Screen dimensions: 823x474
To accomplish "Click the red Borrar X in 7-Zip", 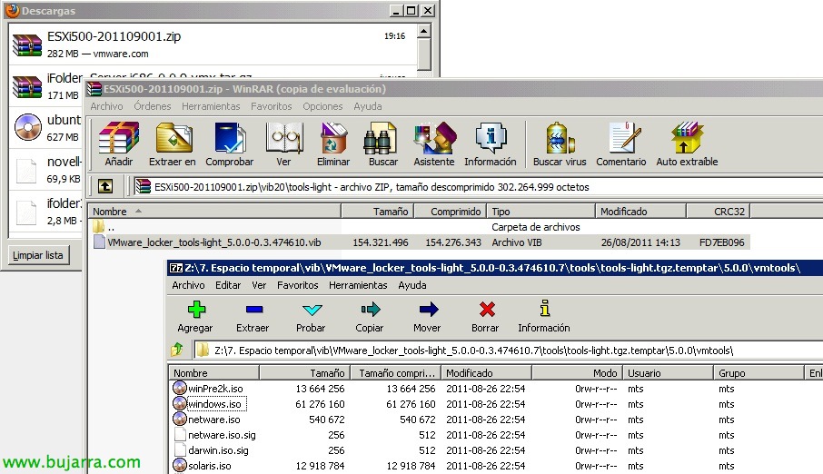I will click(x=487, y=309).
